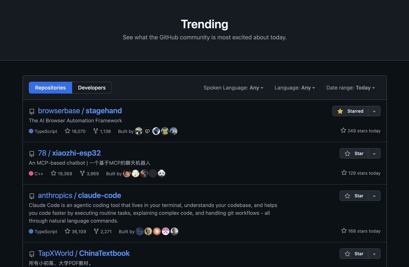409x267 pixels.
Task: Select the Repositories tab
Action: click(50, 88)
